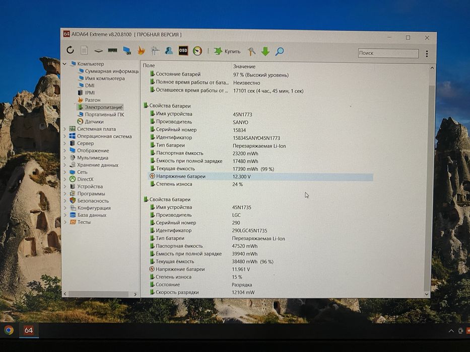Click the Конфигурация category icon
470x352 pixels.
pyautogui.click(x=73, y=208)
